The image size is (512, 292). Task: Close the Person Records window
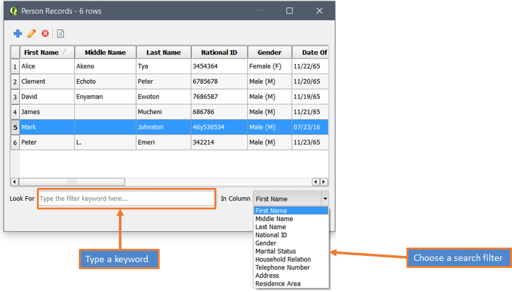pyautogui.click(x=320, y=11)
